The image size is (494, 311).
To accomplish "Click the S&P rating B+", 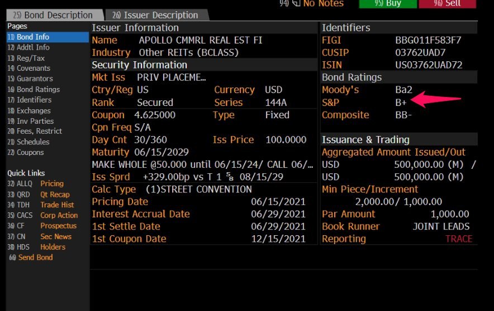I will [401, 103].
